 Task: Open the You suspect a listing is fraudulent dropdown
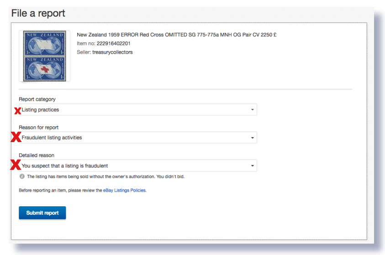click(137, 166)
